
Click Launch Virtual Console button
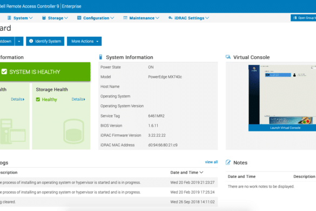coord(282,128)
